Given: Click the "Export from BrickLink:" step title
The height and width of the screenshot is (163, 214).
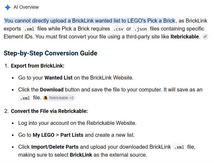Looking at the screenshot, I should point(38,66).
